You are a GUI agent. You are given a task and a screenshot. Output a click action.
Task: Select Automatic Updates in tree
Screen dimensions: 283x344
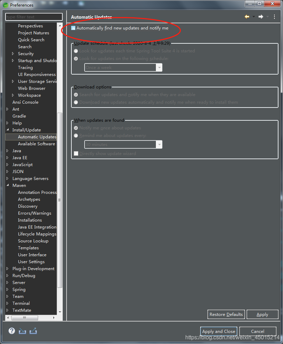click(37, 137)
